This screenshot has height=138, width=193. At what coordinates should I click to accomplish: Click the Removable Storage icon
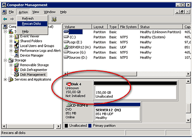[x=17, y=65]
